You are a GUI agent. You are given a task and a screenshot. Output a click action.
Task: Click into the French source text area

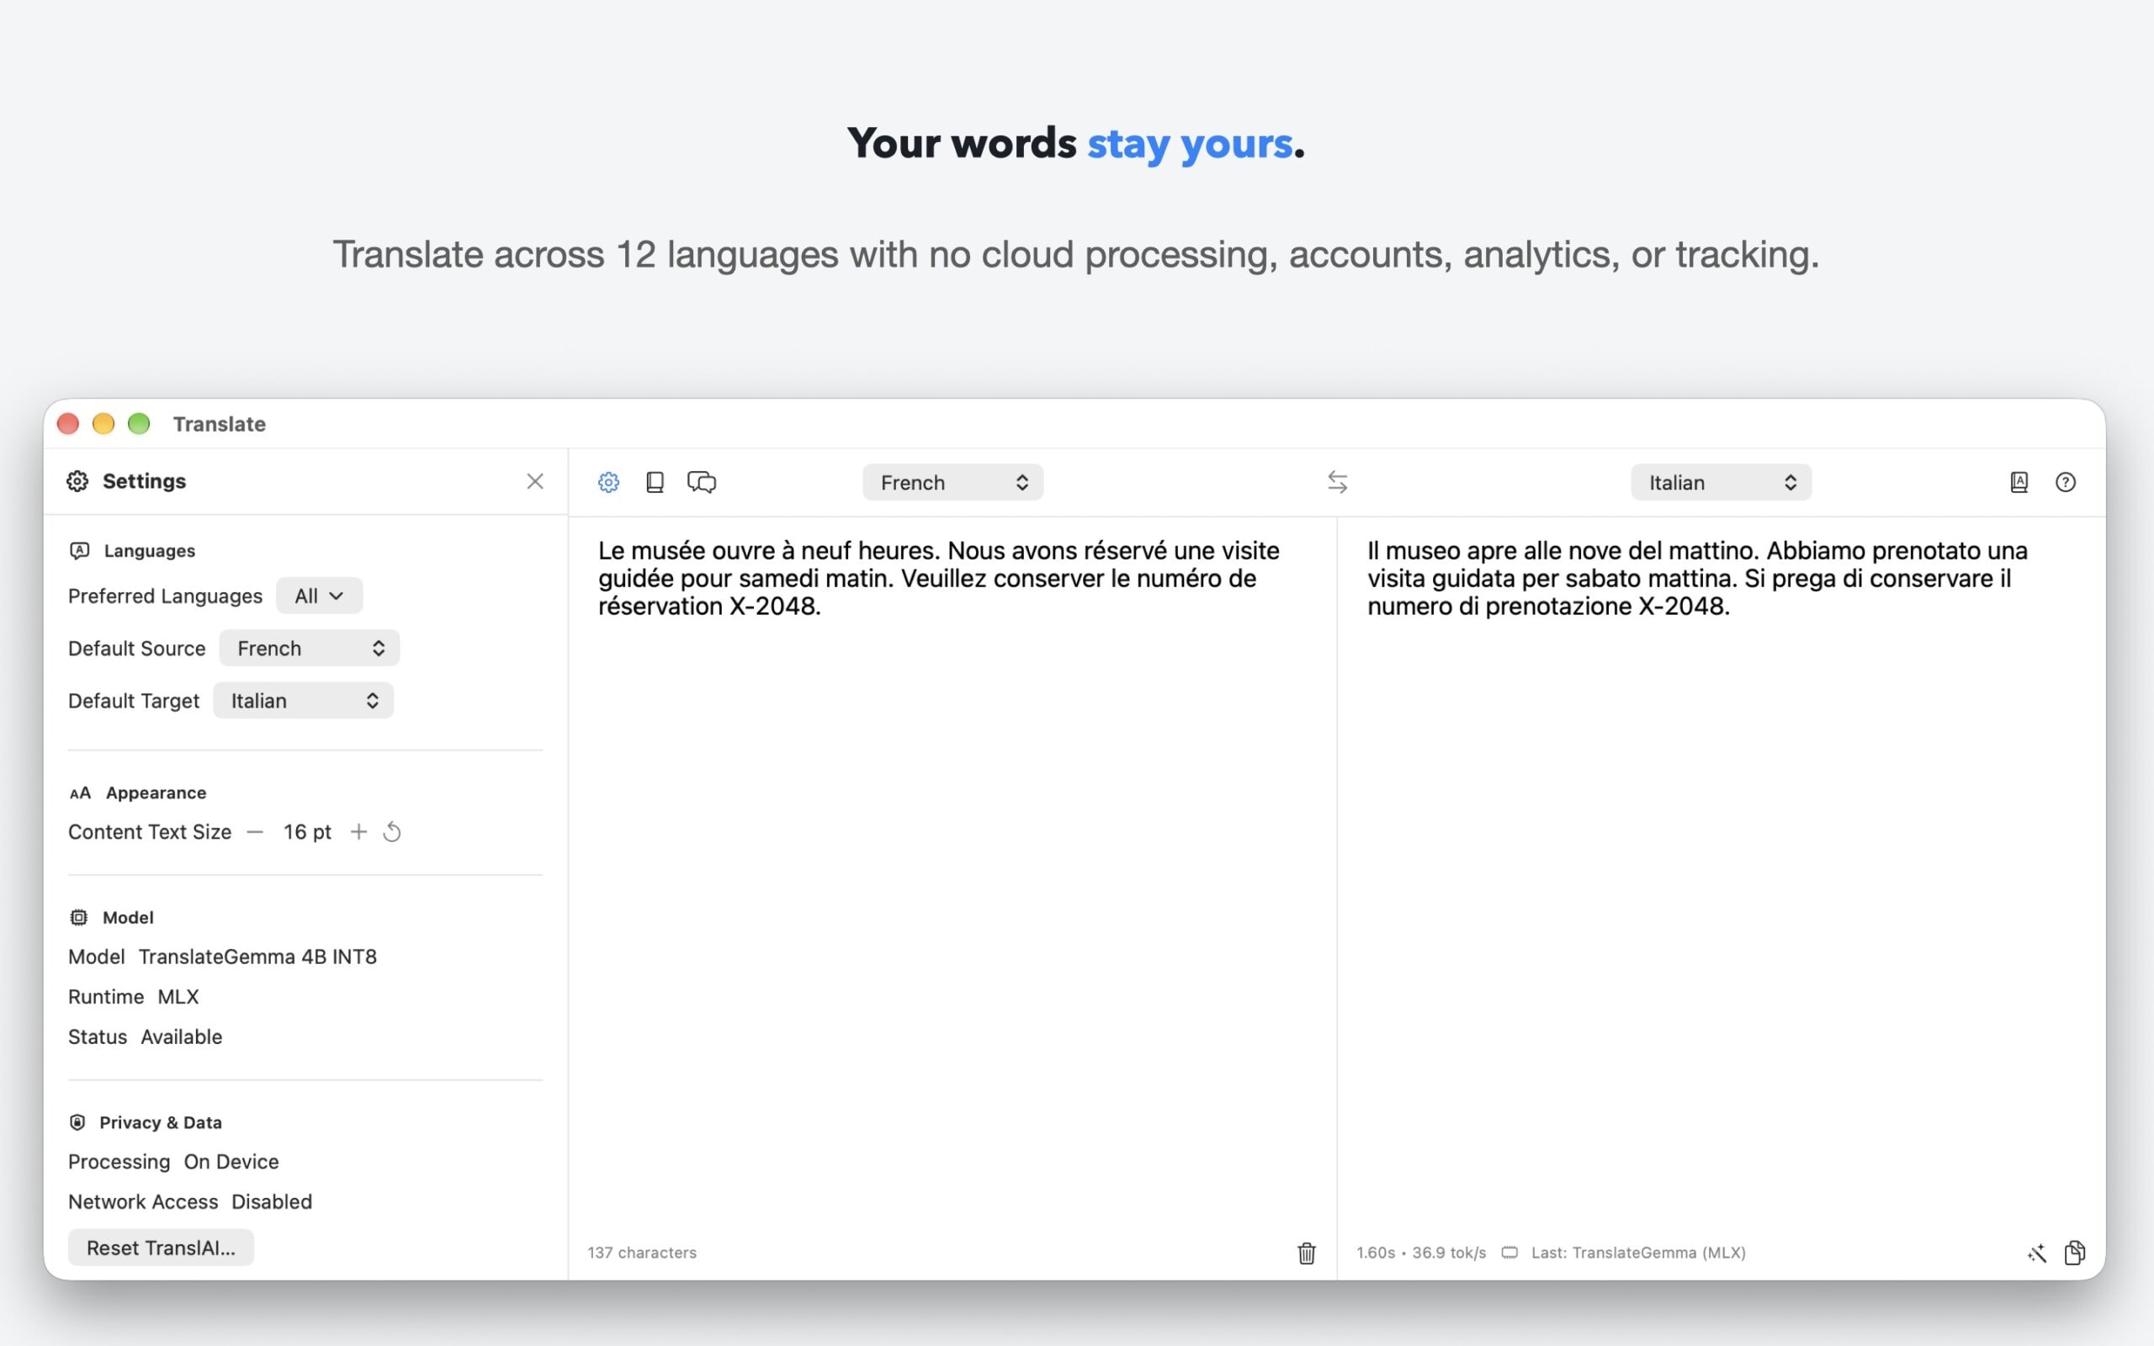pyautogui.click(x=952, y=872)
